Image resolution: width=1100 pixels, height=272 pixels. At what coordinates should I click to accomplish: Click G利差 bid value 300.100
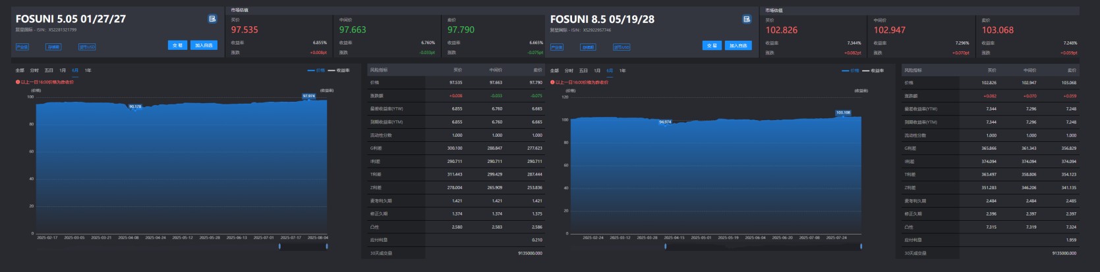[x=455, y=148]
